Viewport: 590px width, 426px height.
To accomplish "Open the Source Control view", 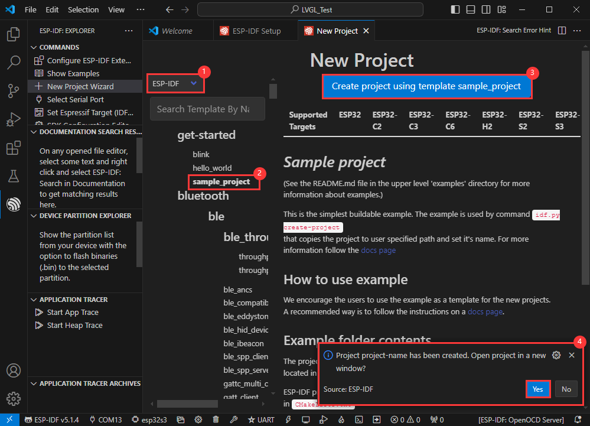I will point(14,90).
